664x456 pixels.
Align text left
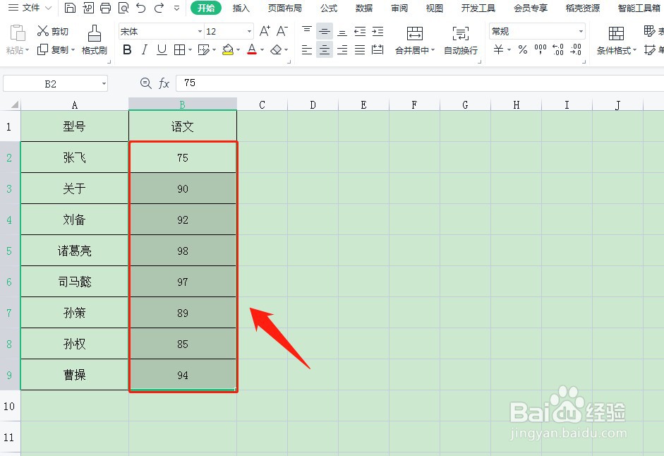[x=306, y=49]
